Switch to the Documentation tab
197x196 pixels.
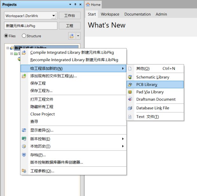pyautogui.click(x=137, y=14)
